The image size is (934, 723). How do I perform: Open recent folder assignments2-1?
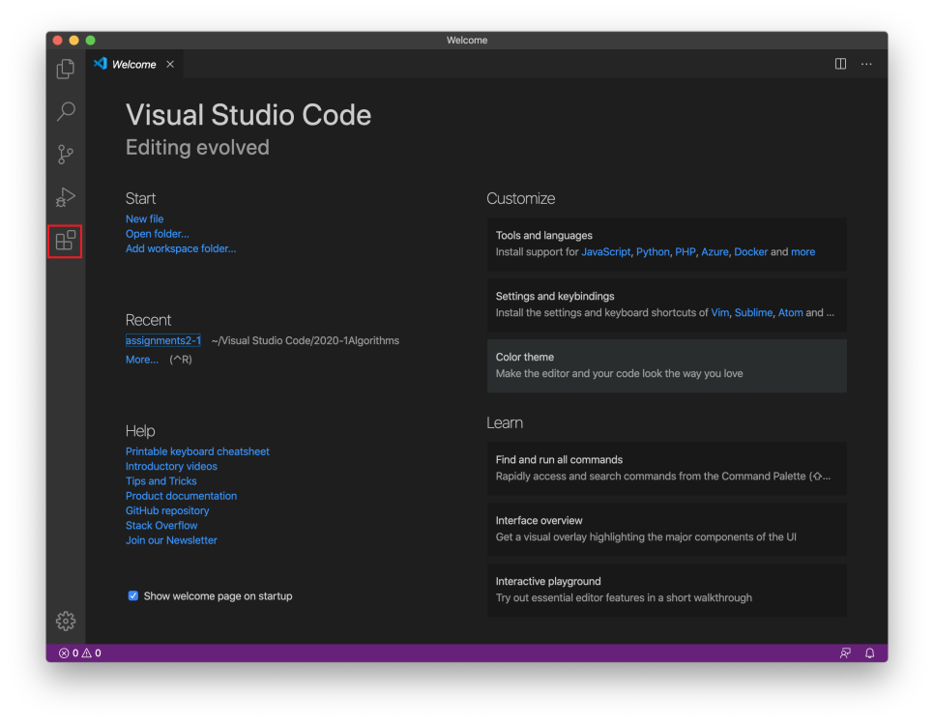163,340
